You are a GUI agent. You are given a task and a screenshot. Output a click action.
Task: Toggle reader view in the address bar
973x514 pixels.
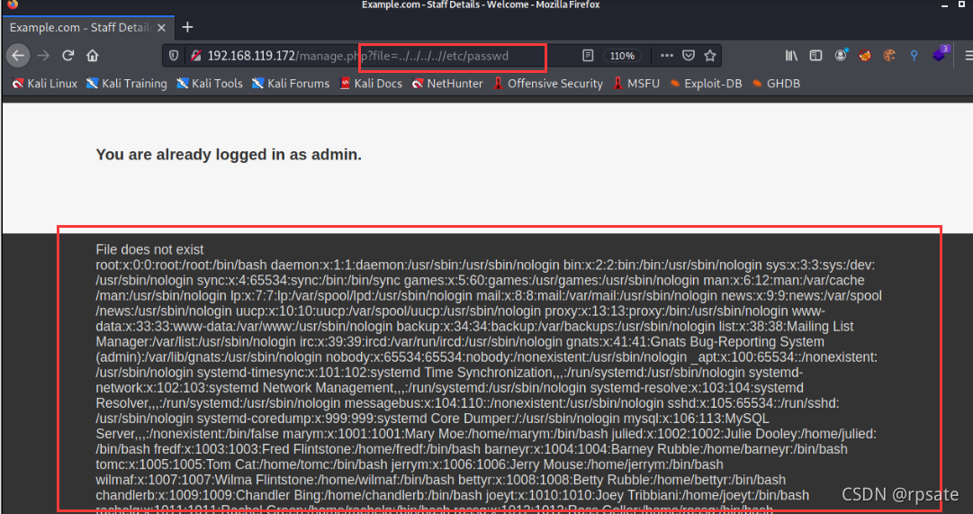click(x=588, y=56)
